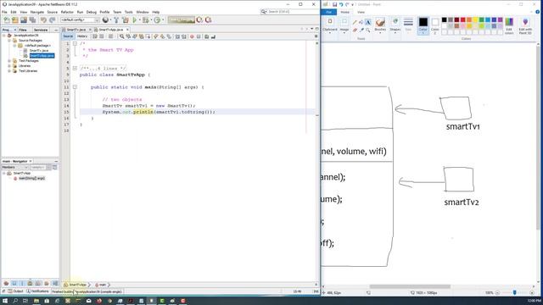Open the Paint View ribbon tab

[x=361, y=12]
